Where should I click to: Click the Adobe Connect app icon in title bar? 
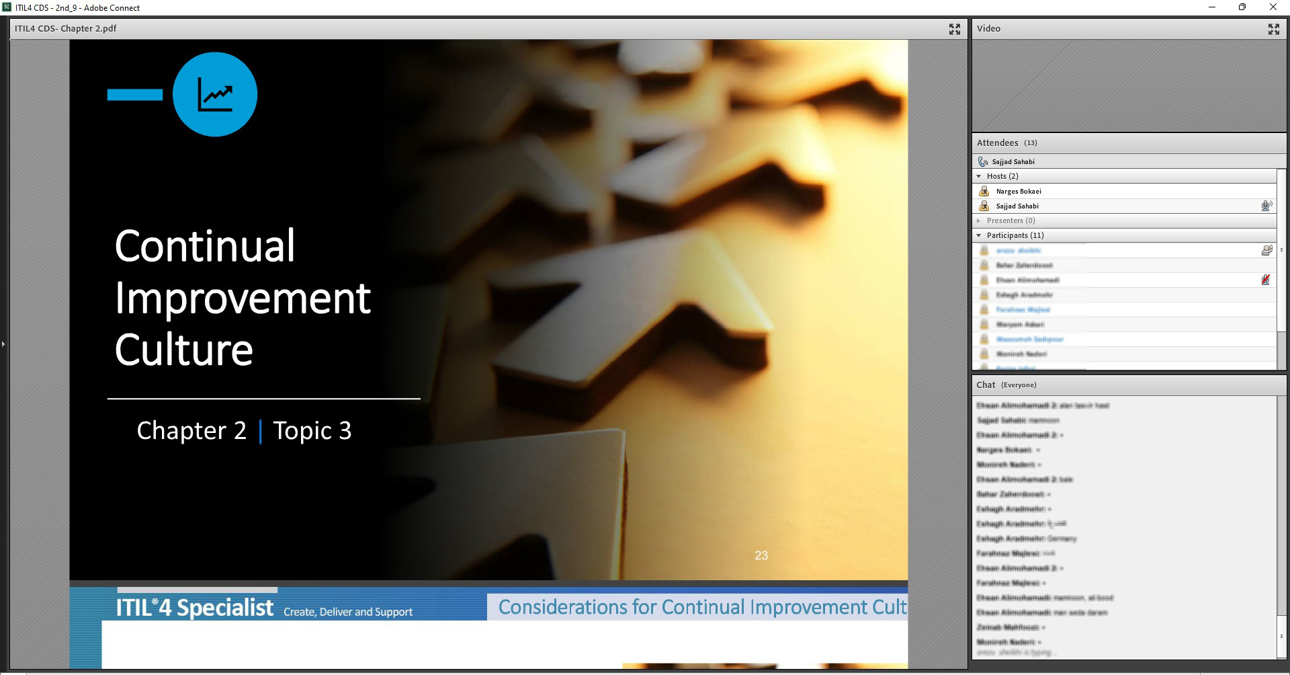click(x=7, y=7)
